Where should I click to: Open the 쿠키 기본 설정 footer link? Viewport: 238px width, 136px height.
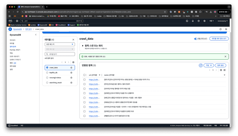[x=224, y=125]
